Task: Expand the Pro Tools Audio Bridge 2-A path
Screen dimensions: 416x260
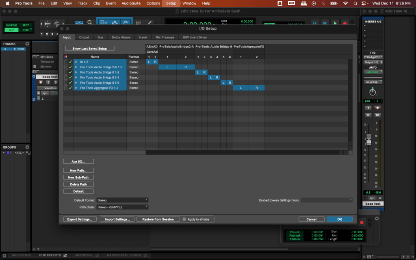Action: (76, 67)
